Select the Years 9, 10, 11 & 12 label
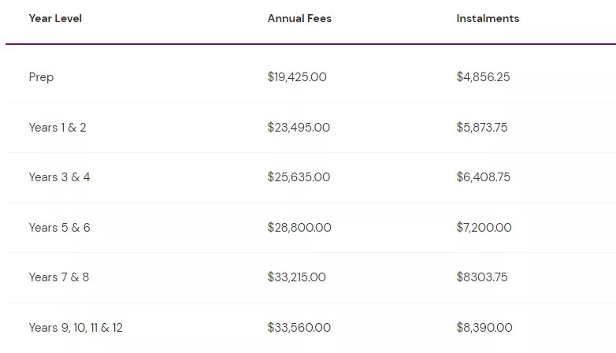This screenshot has height=353, width=616. click(x=76, y=328)
